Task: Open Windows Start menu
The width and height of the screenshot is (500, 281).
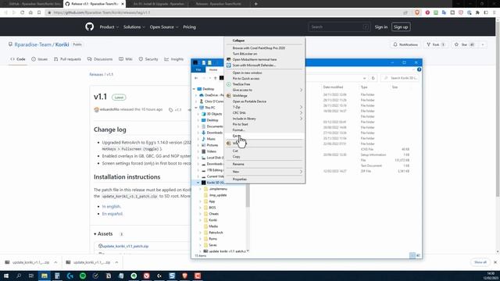Action: [x=5, y=276]
